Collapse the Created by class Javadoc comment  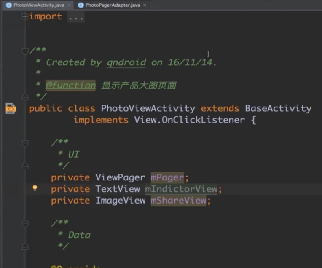point(25,51)
